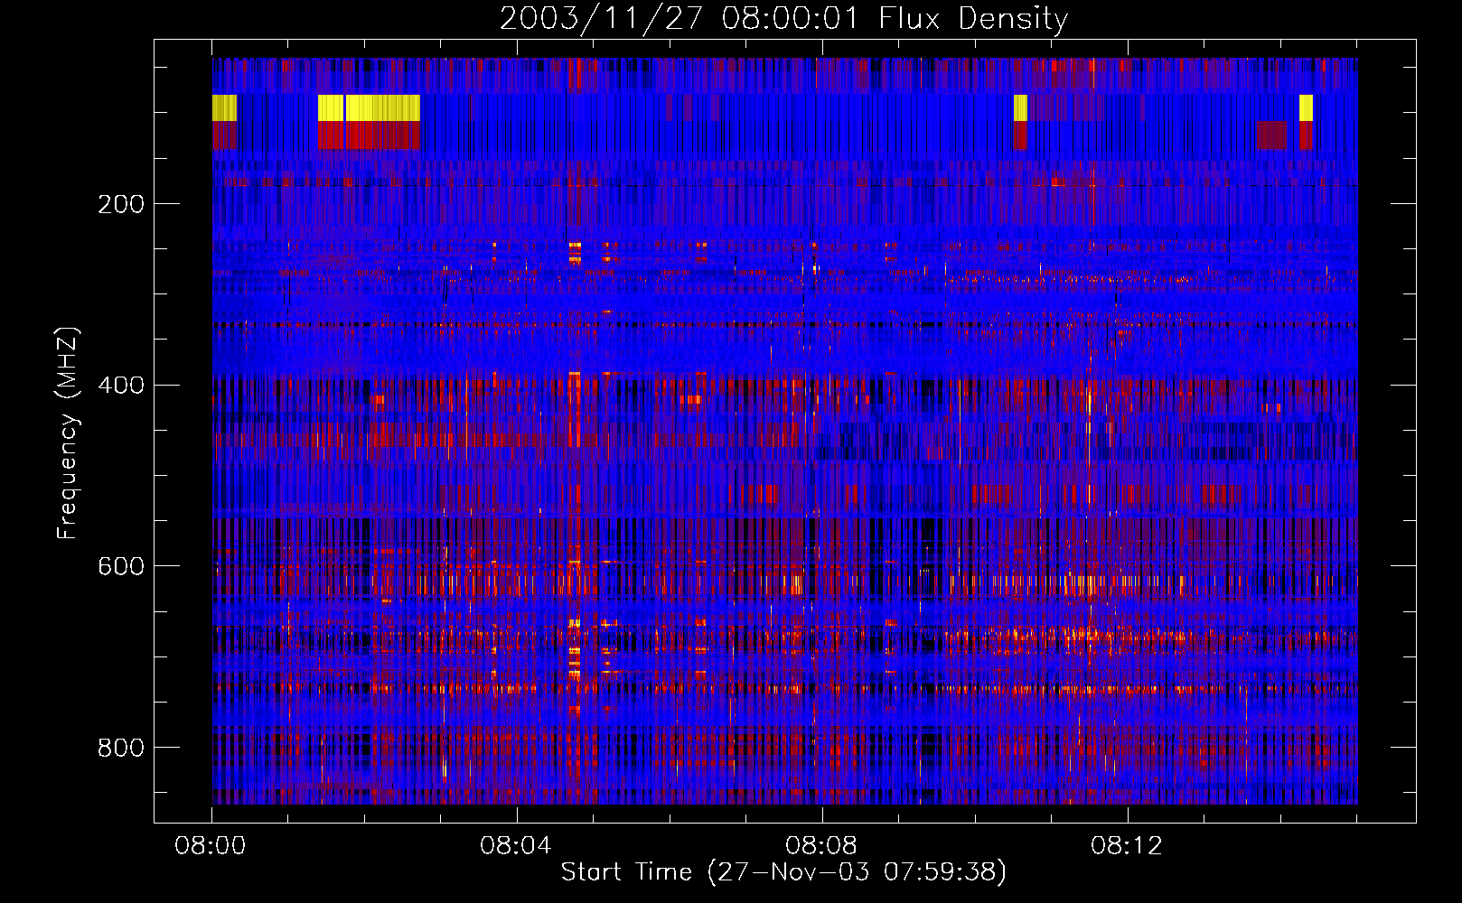Click the 08:04 time tick label
1462x903 pixels.
(x=516, y=846)
